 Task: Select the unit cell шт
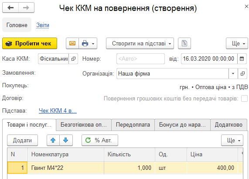(171, 168)
